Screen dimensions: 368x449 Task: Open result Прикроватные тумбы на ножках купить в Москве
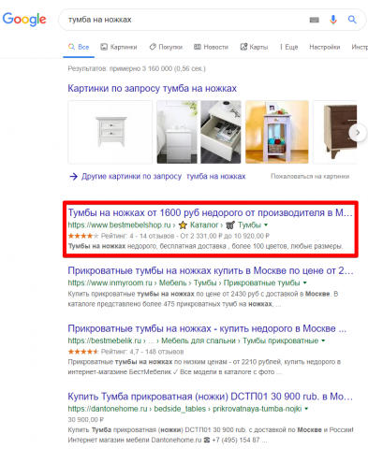[x=211, y=270]
